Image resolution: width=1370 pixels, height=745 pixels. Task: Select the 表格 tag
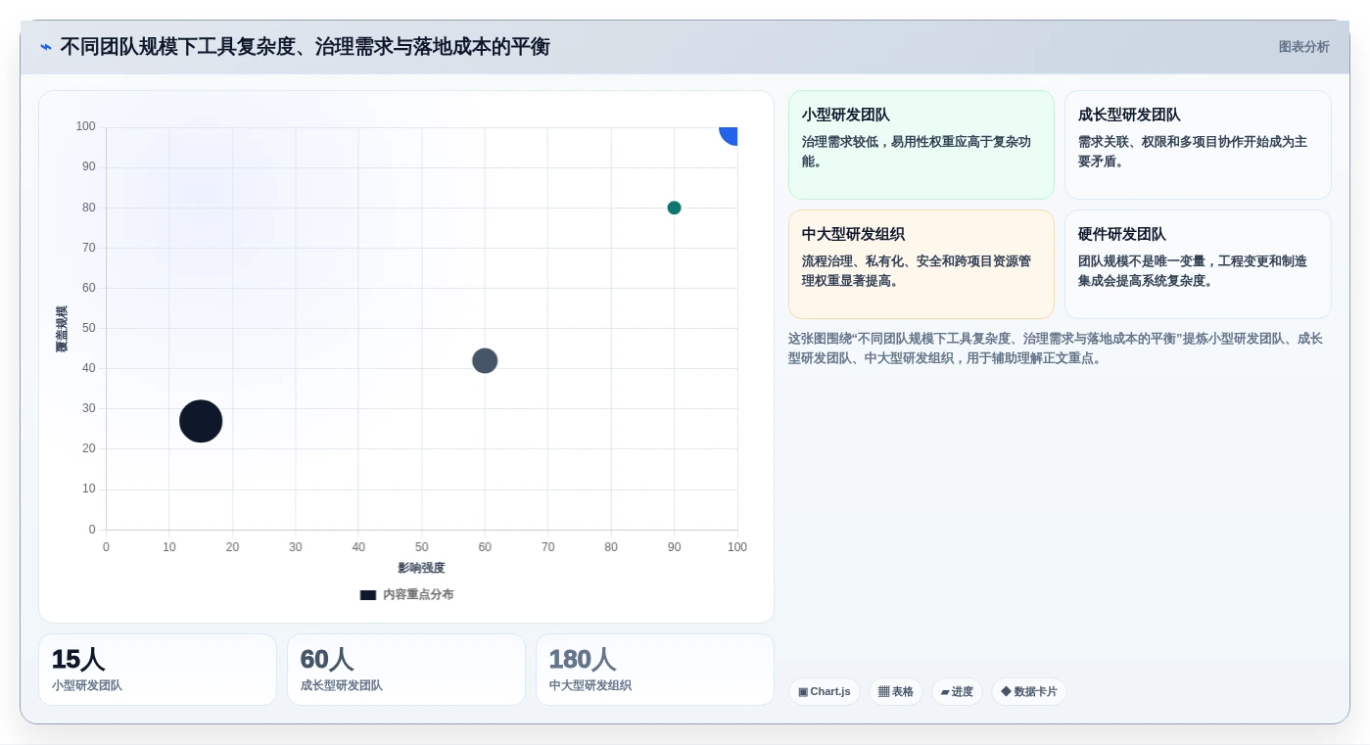[x=896, y=691]
